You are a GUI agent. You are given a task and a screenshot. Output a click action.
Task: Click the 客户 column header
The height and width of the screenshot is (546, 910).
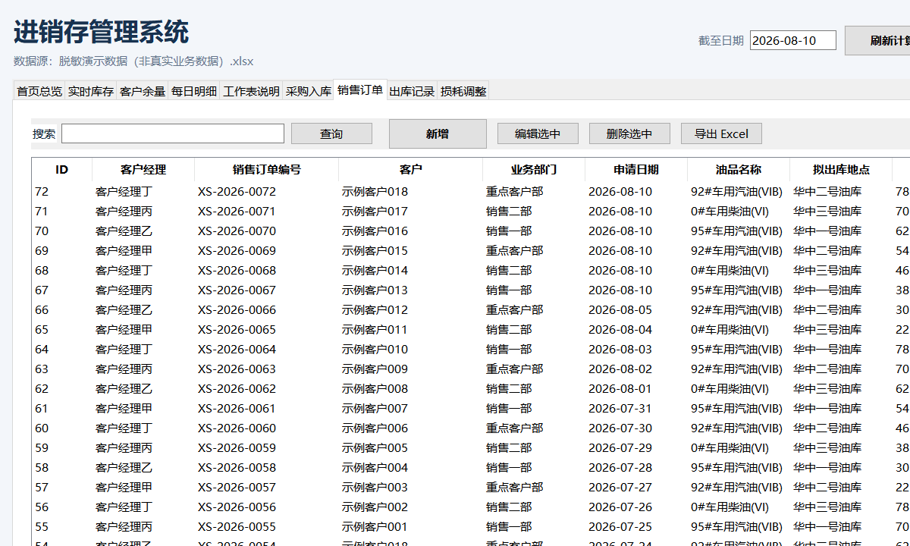(x=411, y=170)
